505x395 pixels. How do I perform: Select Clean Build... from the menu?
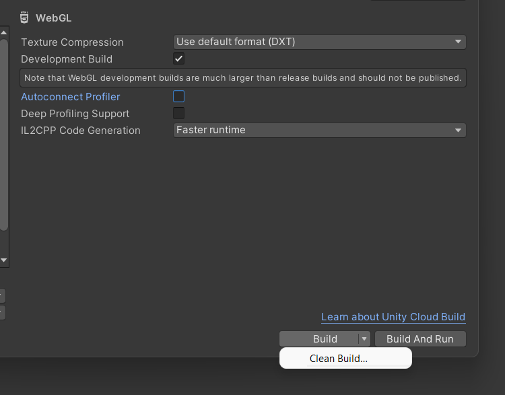(339, 359)
